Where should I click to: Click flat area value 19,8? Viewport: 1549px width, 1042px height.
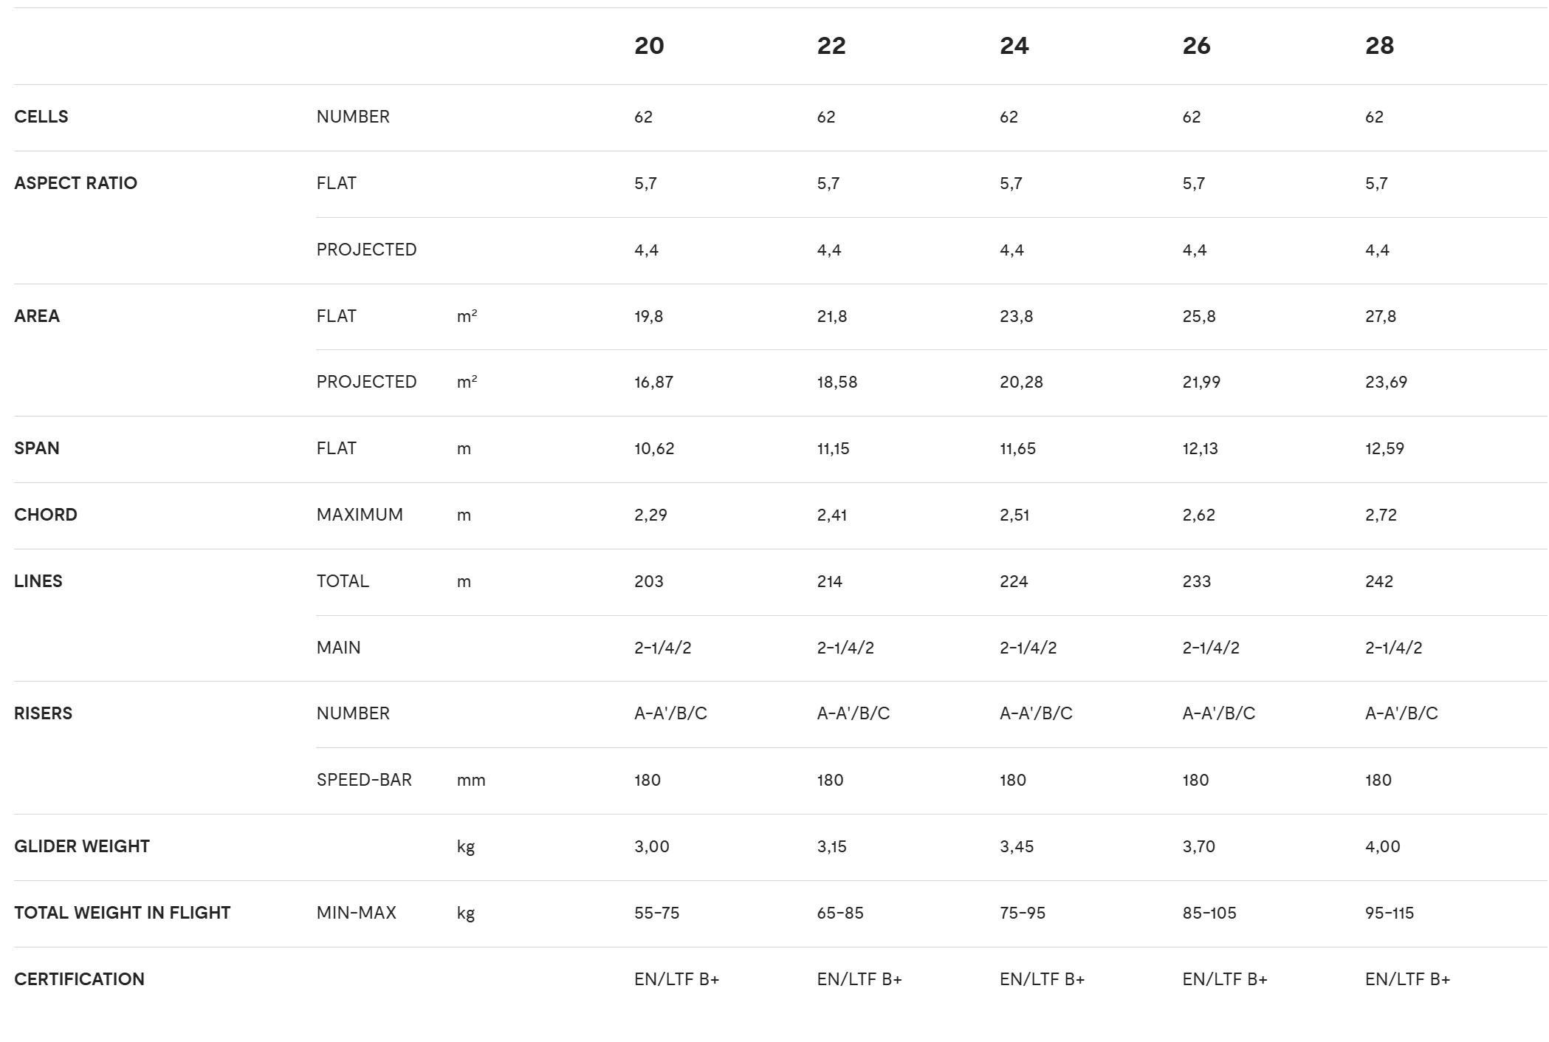tap(648, 316)
